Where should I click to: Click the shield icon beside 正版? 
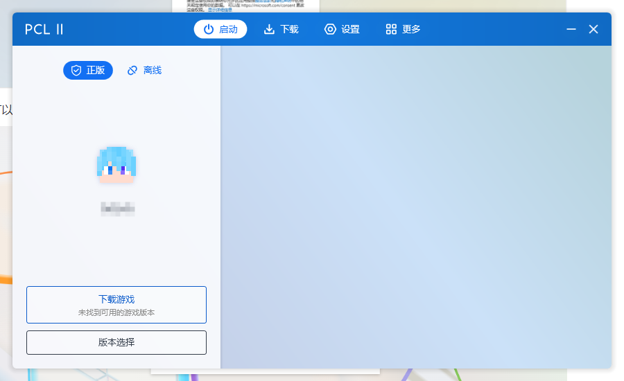tap(76, 71)
